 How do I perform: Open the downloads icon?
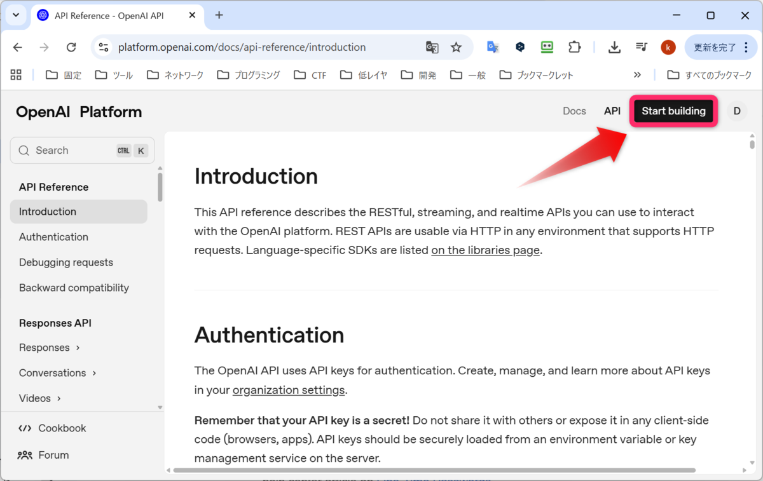pos(614,47)
